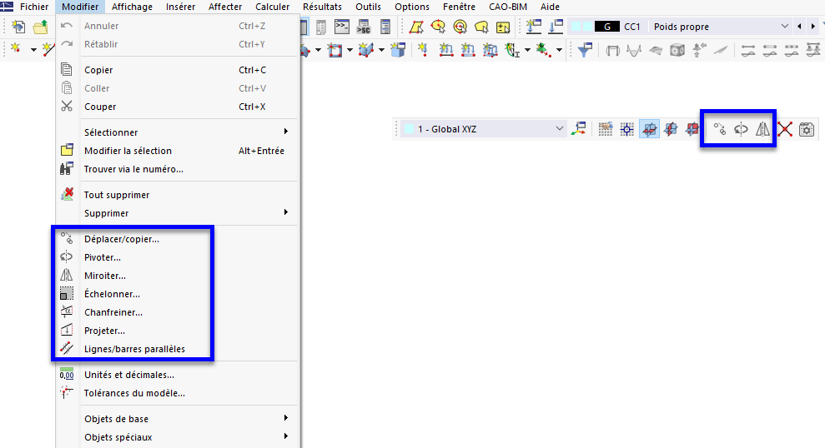The width and height of the screenshot is (825, 448).
Task: Open the Résultats menu
Action: click(322, 7)
